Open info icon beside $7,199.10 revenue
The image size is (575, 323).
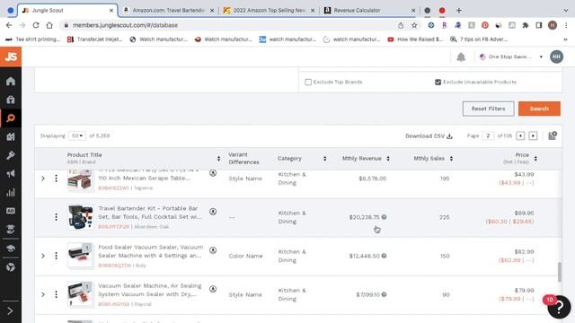[x=384, y=294]
